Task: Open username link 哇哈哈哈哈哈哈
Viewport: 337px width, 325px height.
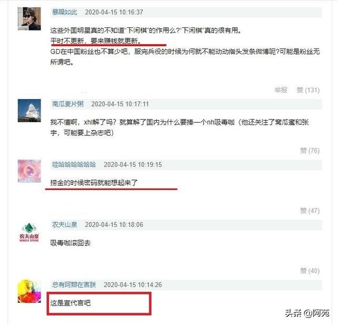Action: [74, 165]
